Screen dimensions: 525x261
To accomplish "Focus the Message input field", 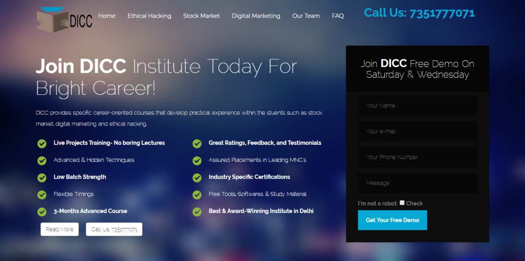I will (417, 183).
